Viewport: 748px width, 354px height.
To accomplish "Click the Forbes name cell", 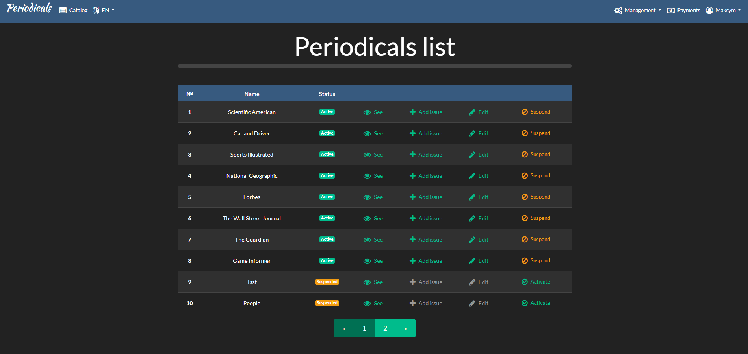I will tap(252, 197).
